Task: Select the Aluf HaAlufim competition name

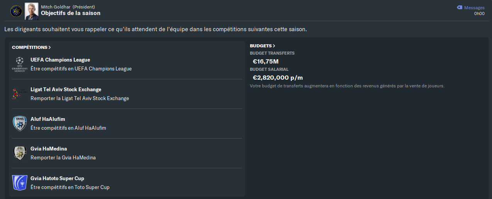Action: tap(48, 119)
